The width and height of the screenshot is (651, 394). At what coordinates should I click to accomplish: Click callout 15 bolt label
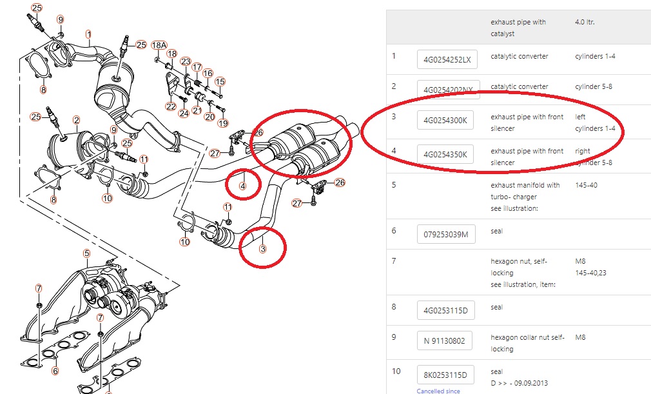coord(220,82)
